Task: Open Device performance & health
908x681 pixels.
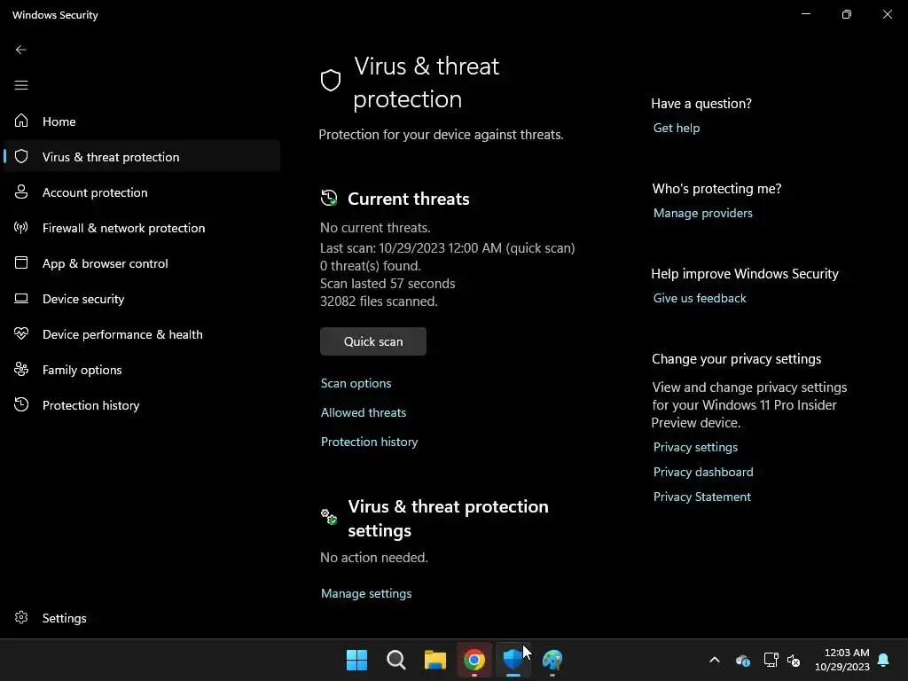Action: pyautogui.click(x=142, y=334)
